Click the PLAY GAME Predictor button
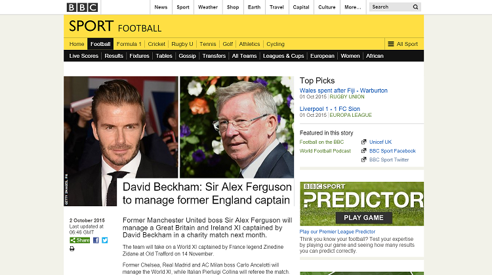Screen dimensions: 492x275 tap(363, 218)
